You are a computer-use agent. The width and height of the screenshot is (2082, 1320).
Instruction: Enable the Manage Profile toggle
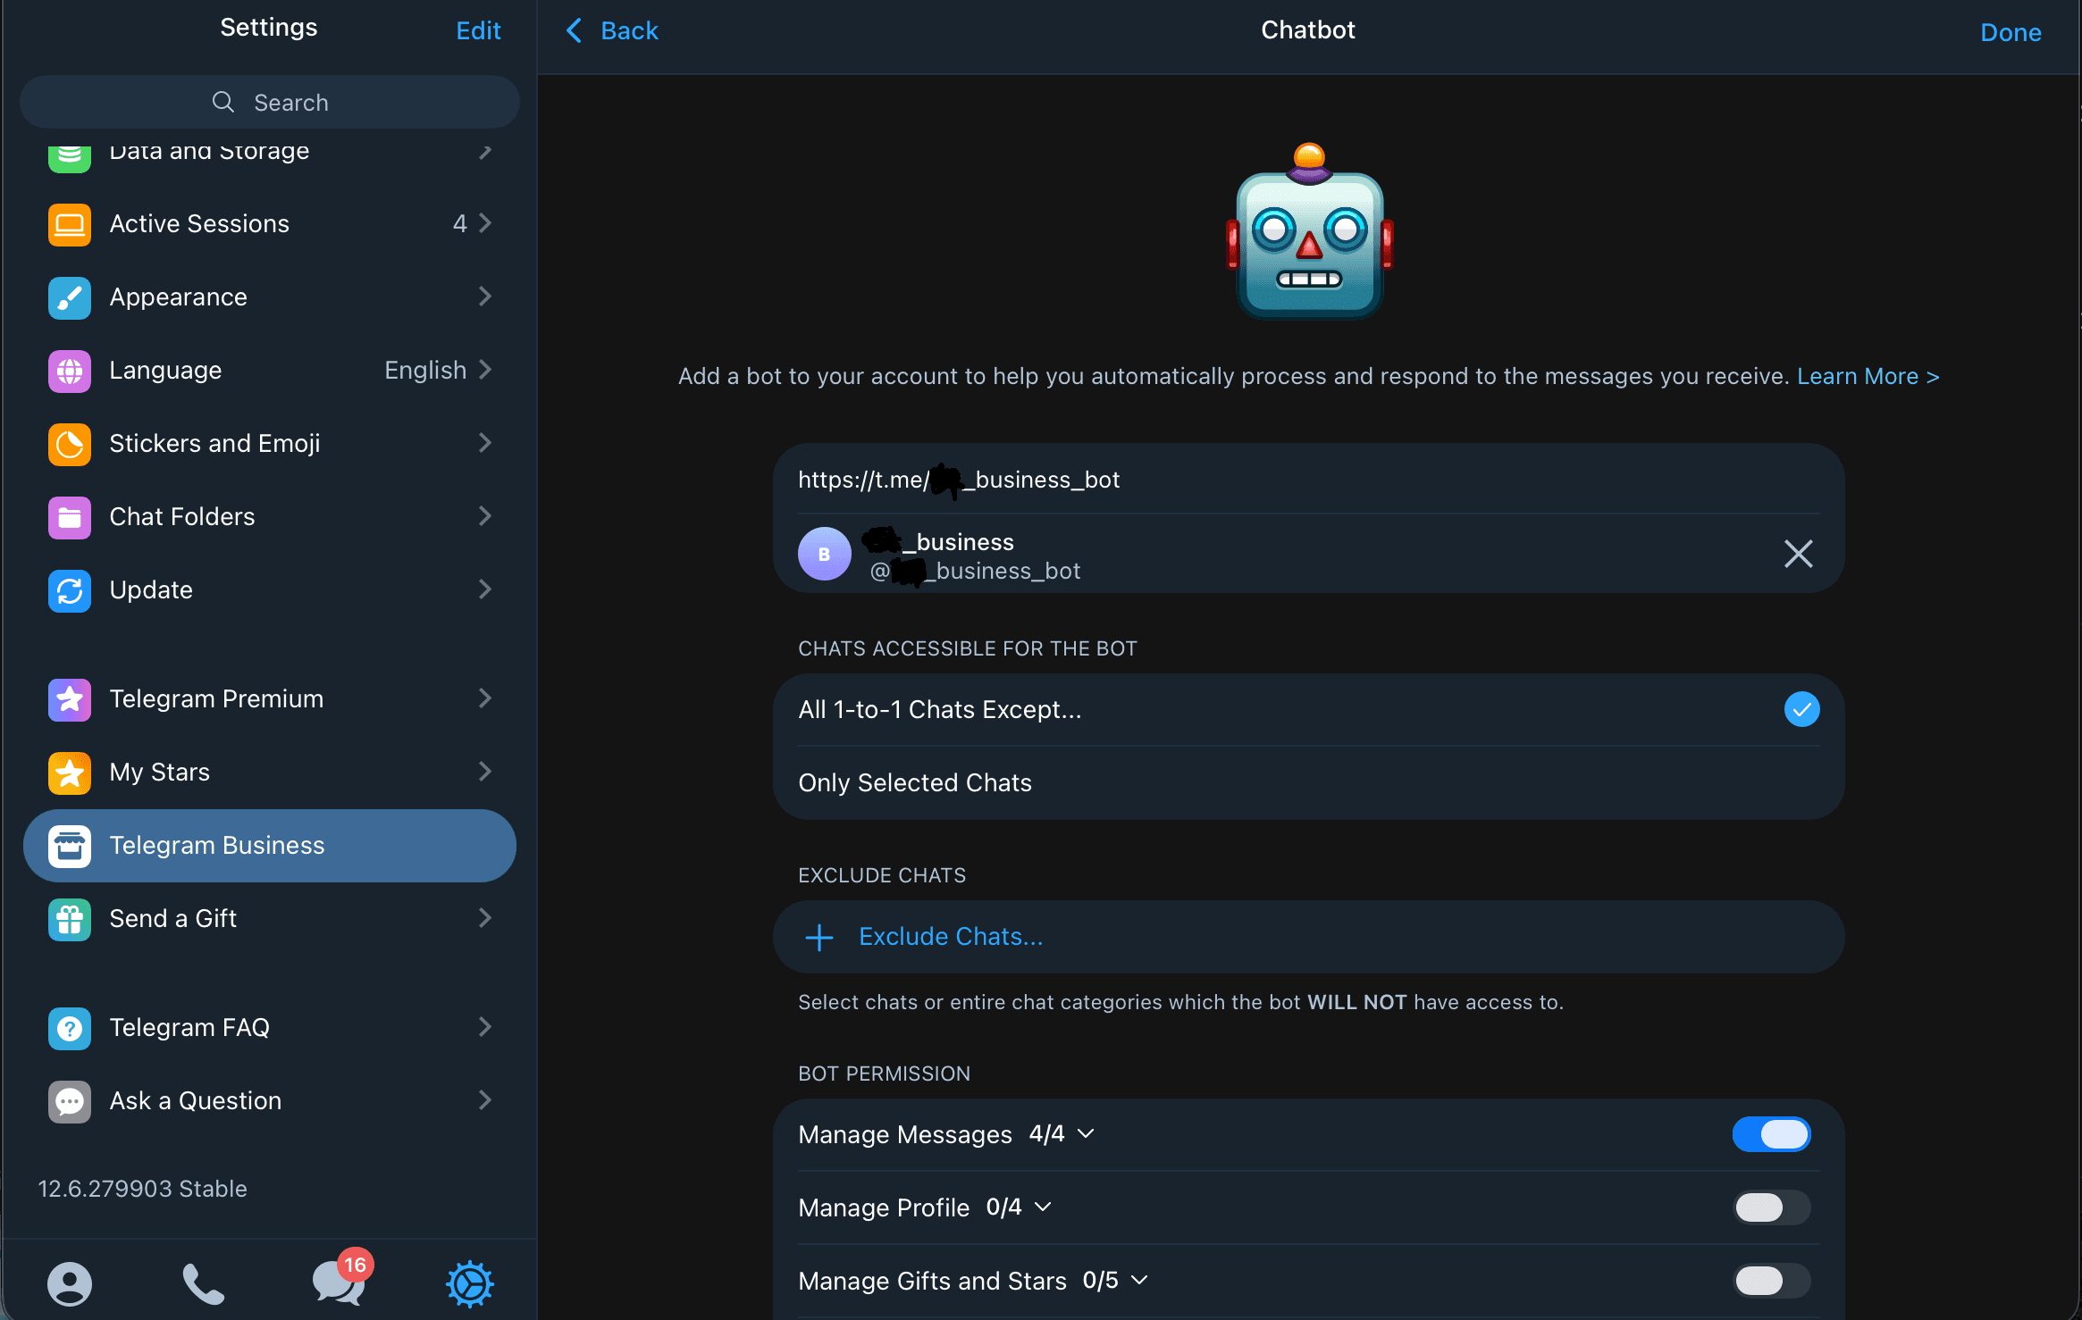(x=1771, y=1207)
